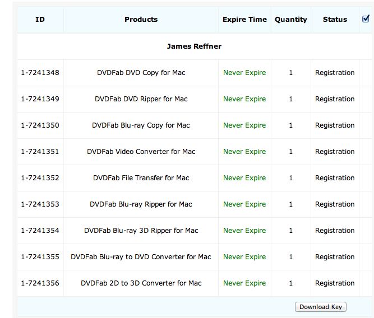Click the Products column header
This screenshot has height=318, width=374.
pyautogui.click(x=141, y=20)
